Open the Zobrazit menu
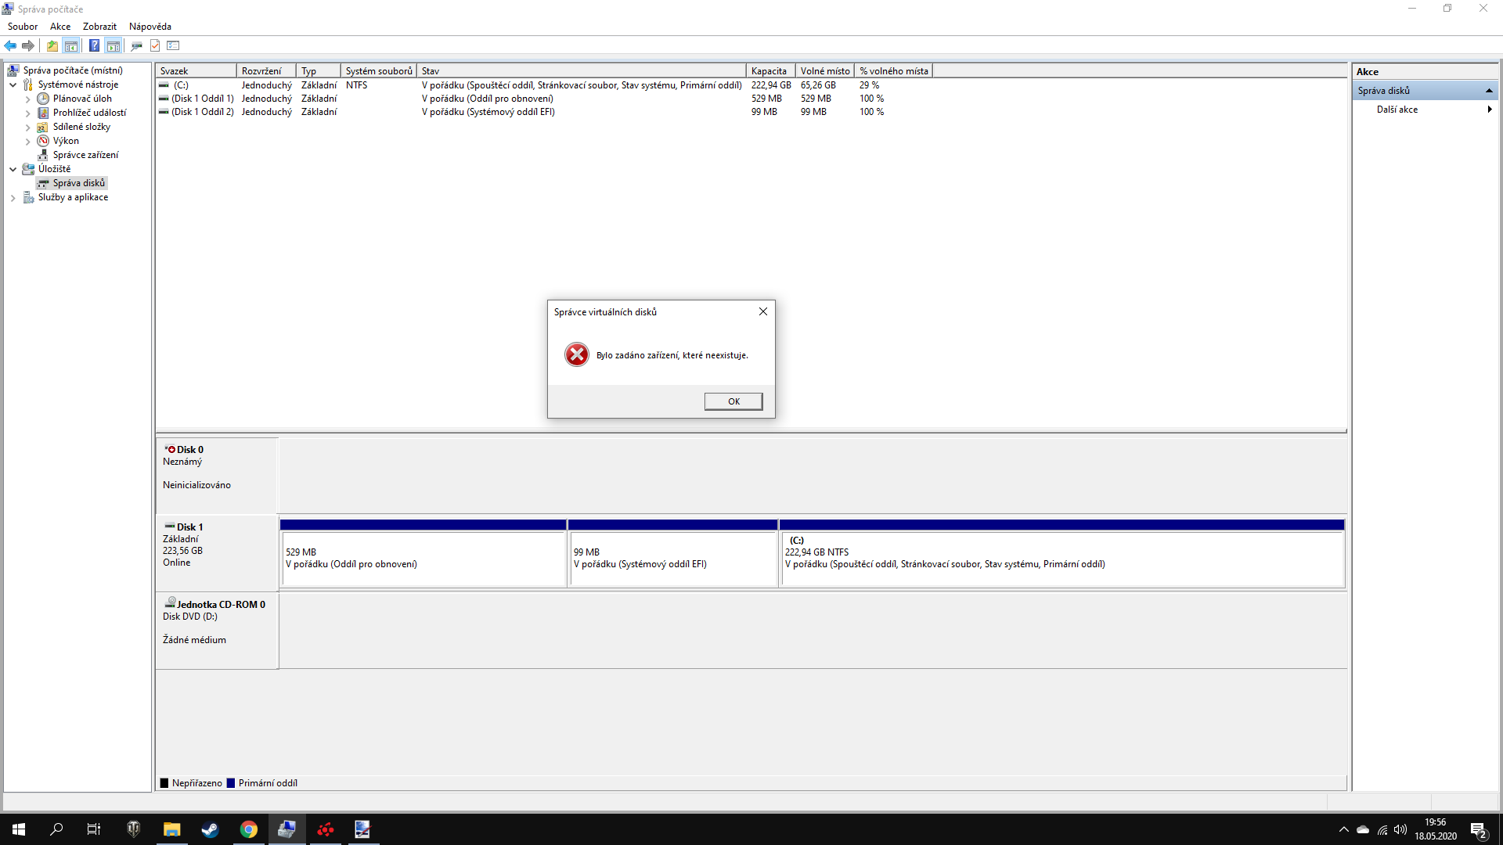1503x845 pixels. [x=99, y=27]
